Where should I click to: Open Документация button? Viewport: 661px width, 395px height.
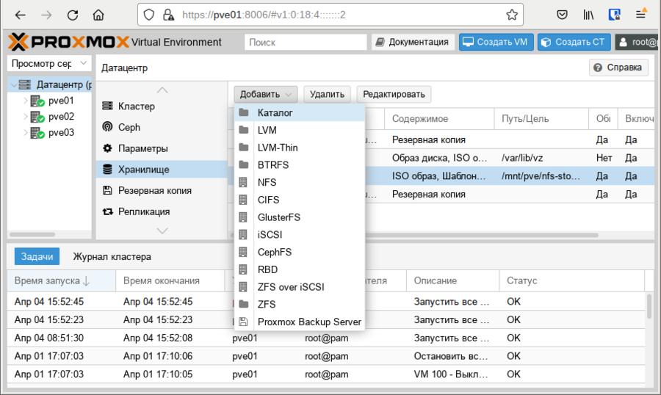coord(413,42)
